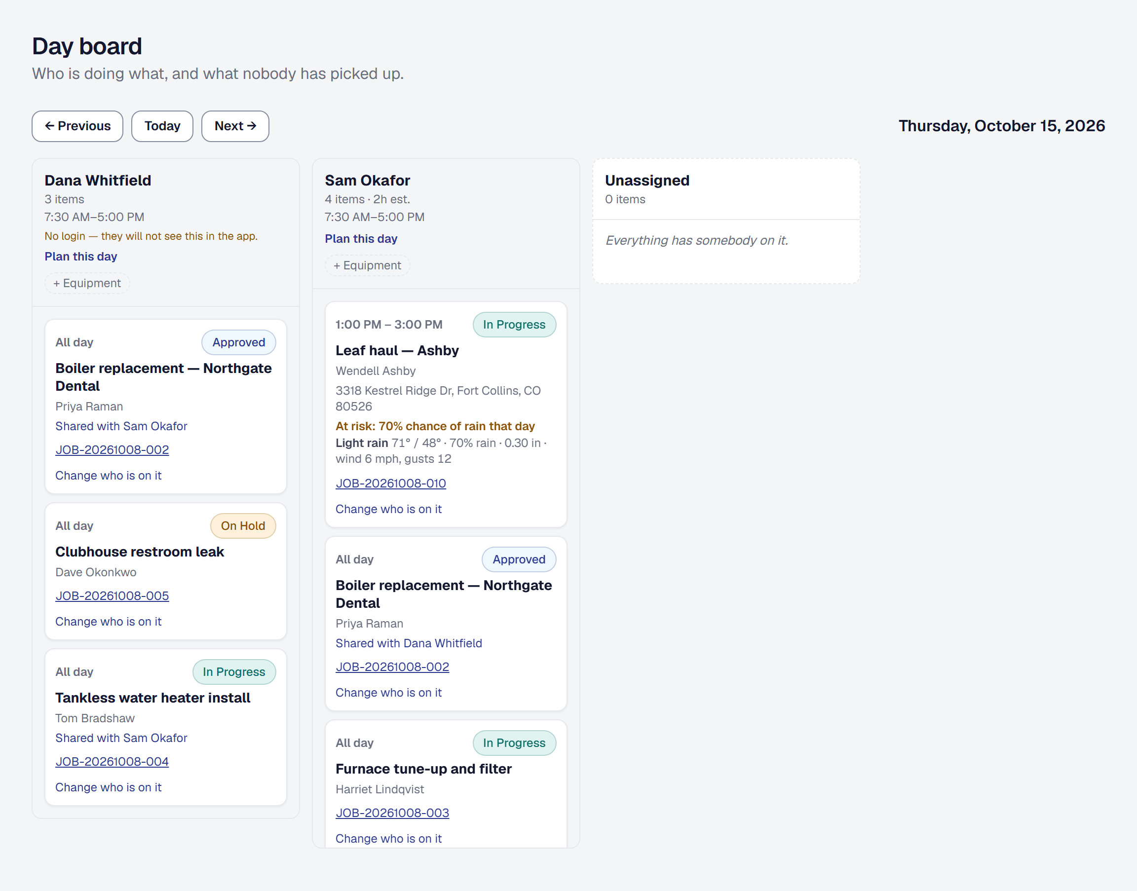Select the Furnace tune-up and filter title
1137x891 pixels.
(424, 769)
